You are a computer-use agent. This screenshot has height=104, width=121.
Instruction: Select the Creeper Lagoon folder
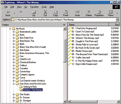[27, 75]
